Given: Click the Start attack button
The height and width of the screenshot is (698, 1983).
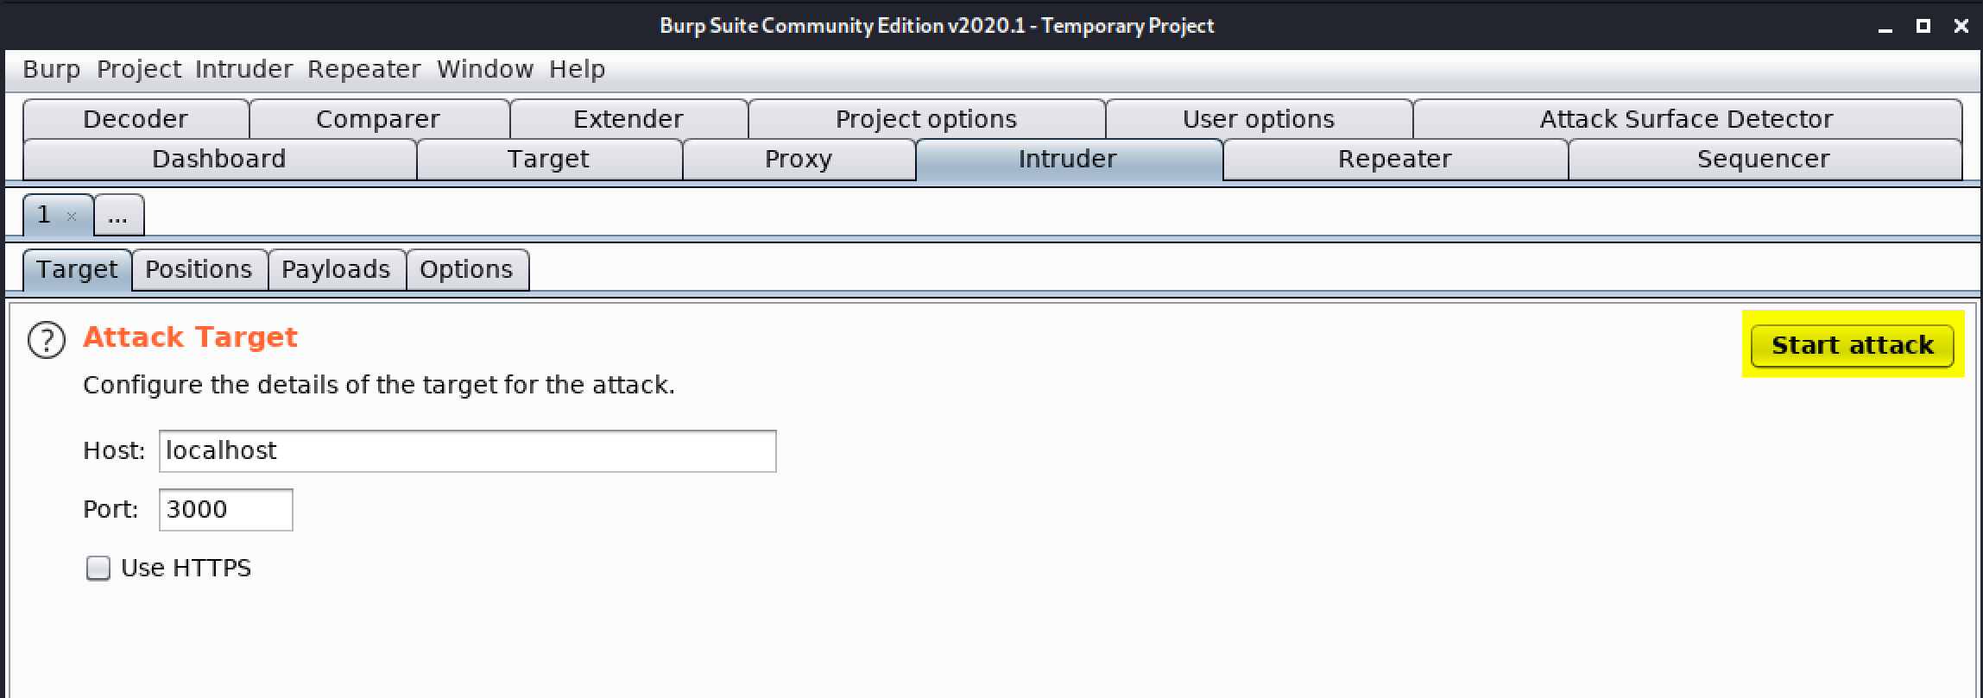Looking at the screenshot, I should pos(1853,346).
